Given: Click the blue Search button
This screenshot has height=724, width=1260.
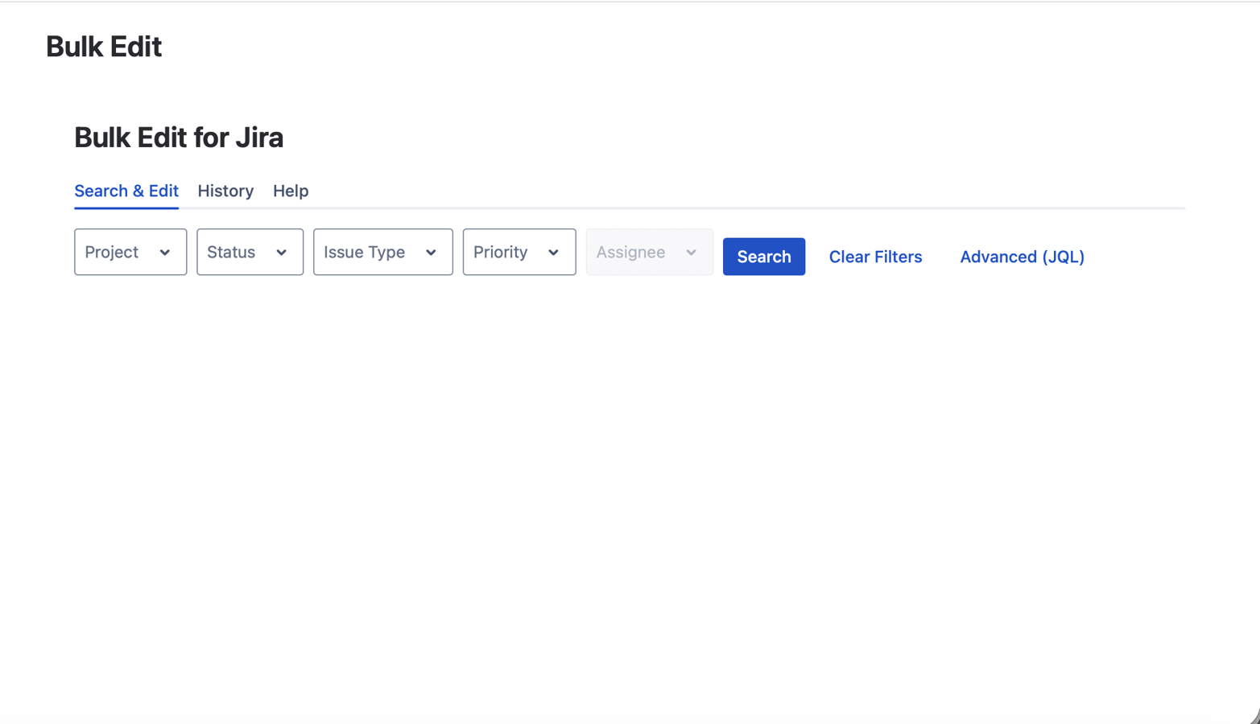Looking at the screenshot, I should click(x=764, y=257).
